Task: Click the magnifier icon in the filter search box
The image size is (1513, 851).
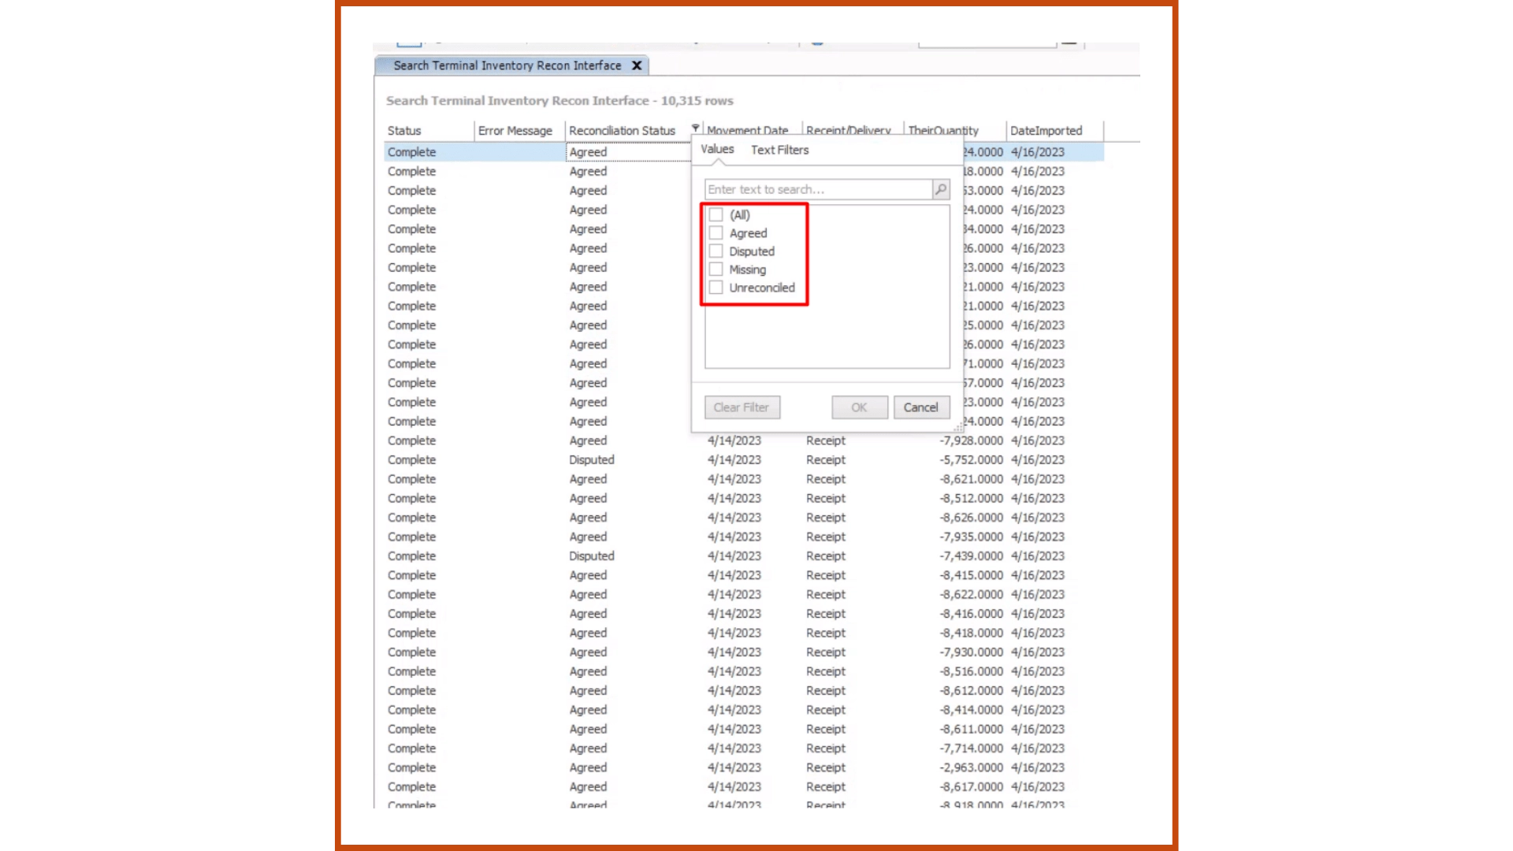Action: (940, 189)
